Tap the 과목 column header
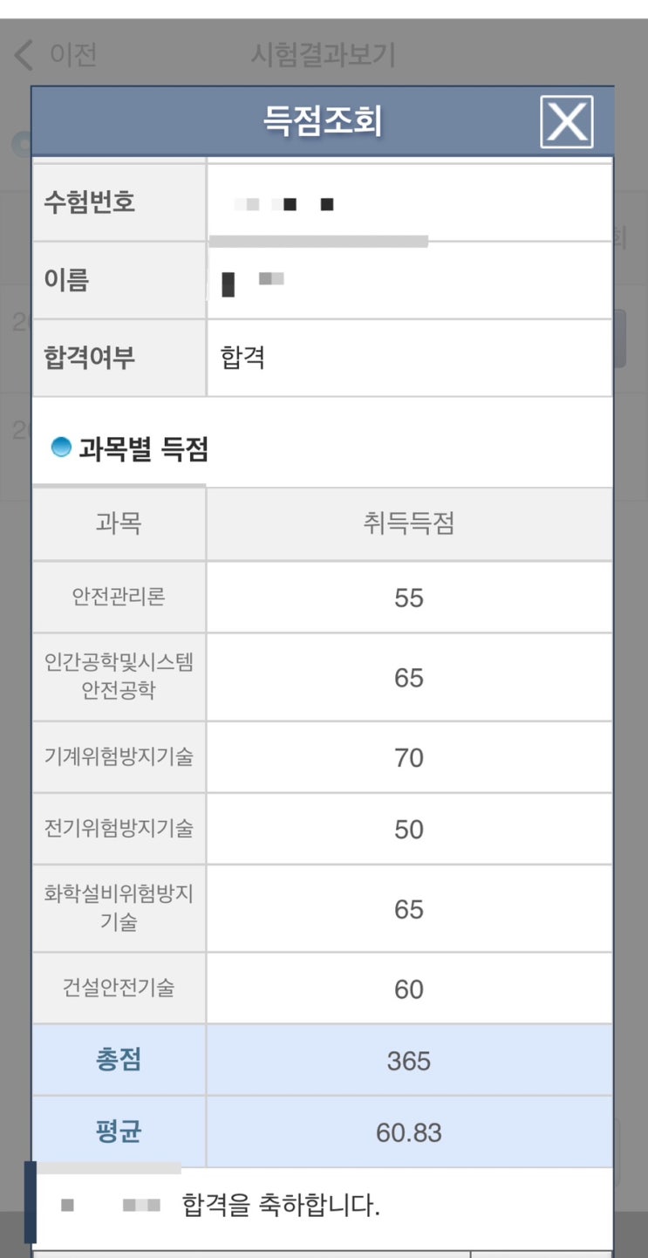This screenshot has width=648, height=1258. pos(119,523)
